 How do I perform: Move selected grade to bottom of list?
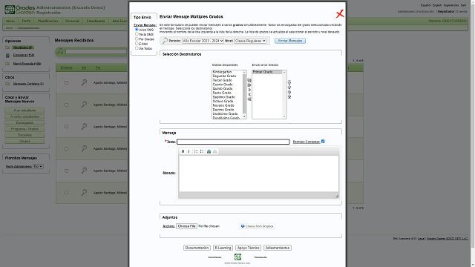[x=289, y=97]
